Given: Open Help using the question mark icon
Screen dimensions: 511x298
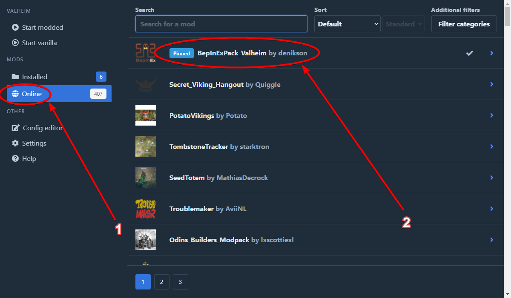Looking at the screenshot, I should [16, 158].
